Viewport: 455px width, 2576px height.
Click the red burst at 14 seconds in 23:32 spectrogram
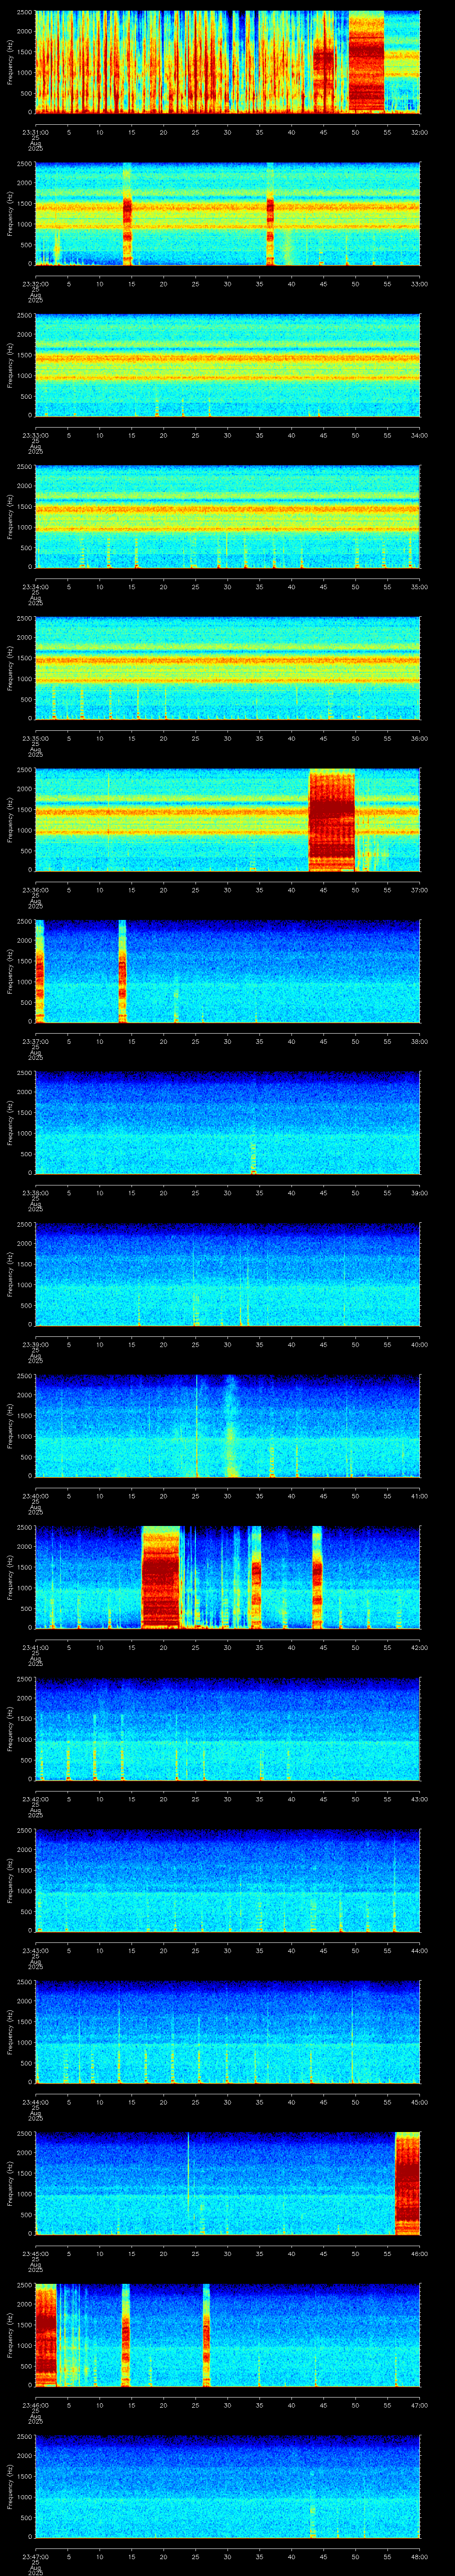127,213
